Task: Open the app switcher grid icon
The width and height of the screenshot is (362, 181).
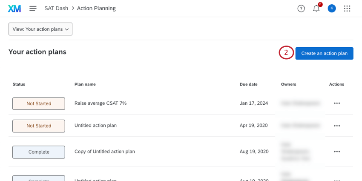Action: [347, 9]
